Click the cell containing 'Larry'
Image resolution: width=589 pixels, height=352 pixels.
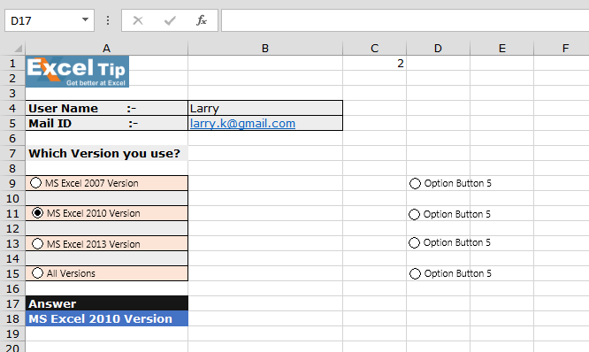point(265,108)
